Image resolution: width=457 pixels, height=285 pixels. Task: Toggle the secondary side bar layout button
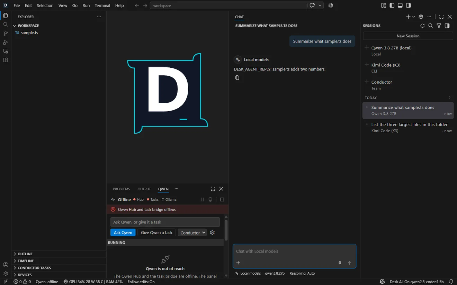point(409,6)
